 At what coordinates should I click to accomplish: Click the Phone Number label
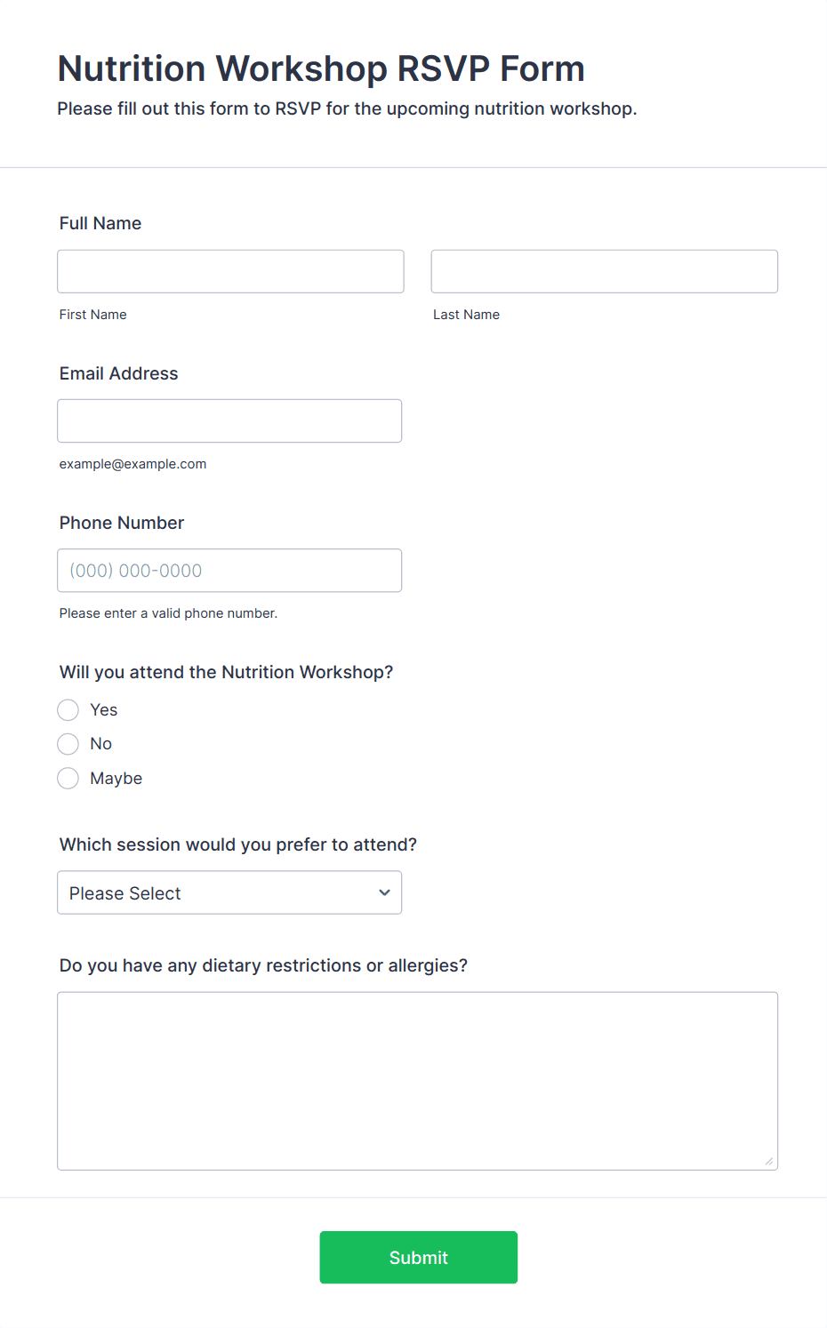click(122, 523)
